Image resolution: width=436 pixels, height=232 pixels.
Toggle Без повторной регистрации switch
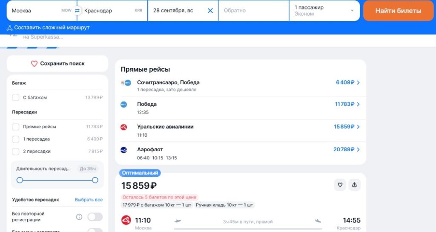95,217
